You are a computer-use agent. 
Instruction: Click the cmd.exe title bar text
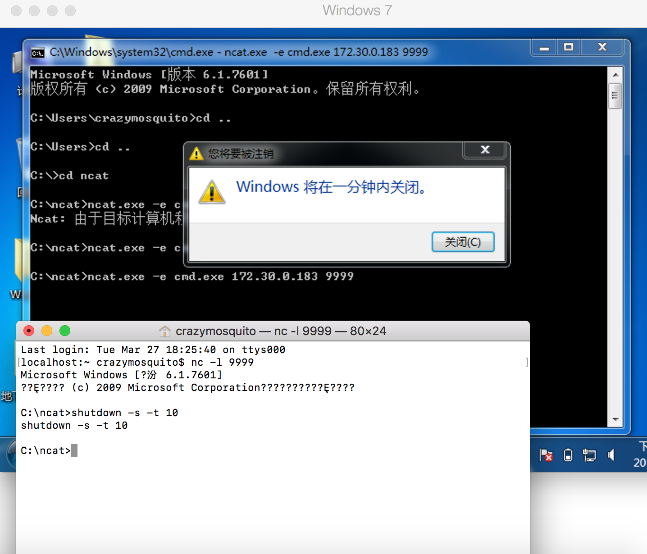tap(239, 52)
